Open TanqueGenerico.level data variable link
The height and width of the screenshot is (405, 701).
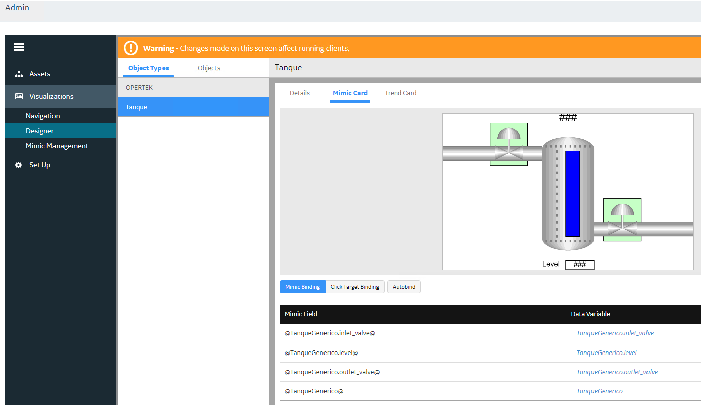pos(607,352)
